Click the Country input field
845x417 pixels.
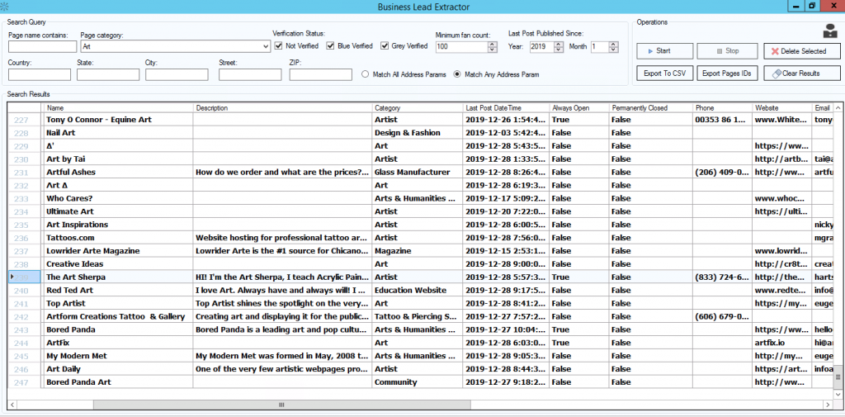(x=40, y=74)
